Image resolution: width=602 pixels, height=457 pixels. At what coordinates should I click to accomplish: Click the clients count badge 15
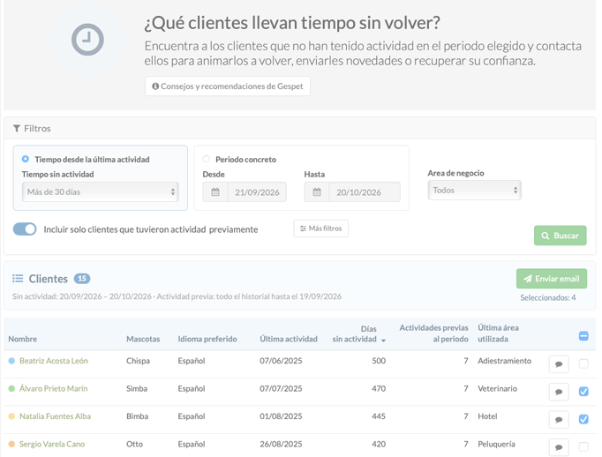[x=82, y=279]
